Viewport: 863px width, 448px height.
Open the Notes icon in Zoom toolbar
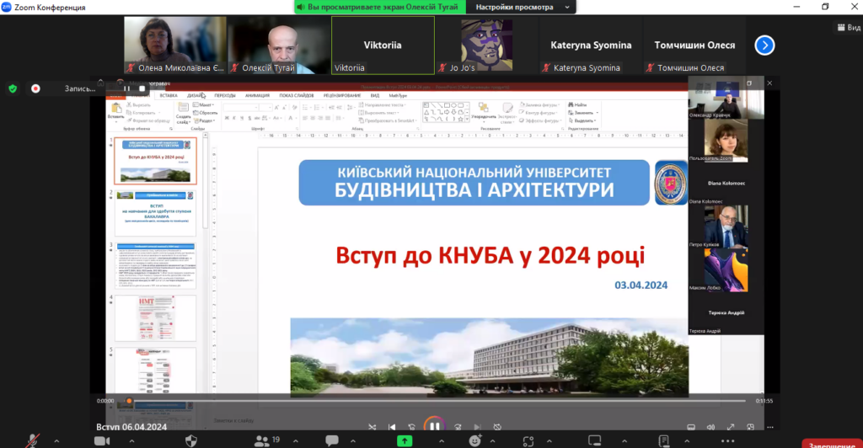click(x=664, y=441)
